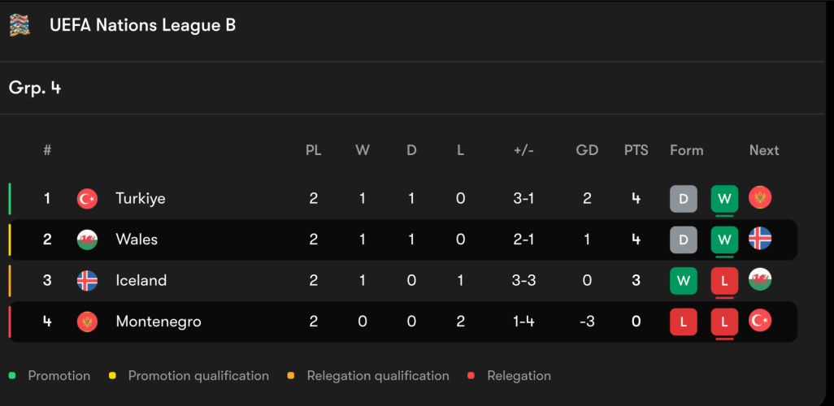Open the UEFA Nations League B title

click(142, 25)
